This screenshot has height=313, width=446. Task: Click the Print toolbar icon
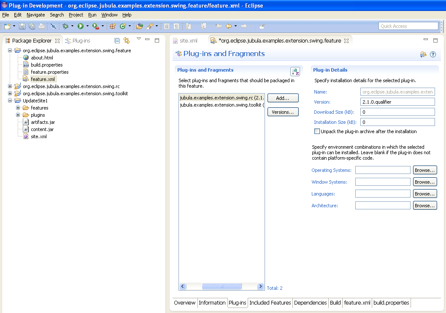pos(41,26)
